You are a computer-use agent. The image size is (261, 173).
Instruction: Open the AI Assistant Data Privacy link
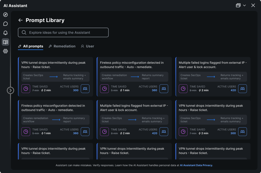point(196,165)
